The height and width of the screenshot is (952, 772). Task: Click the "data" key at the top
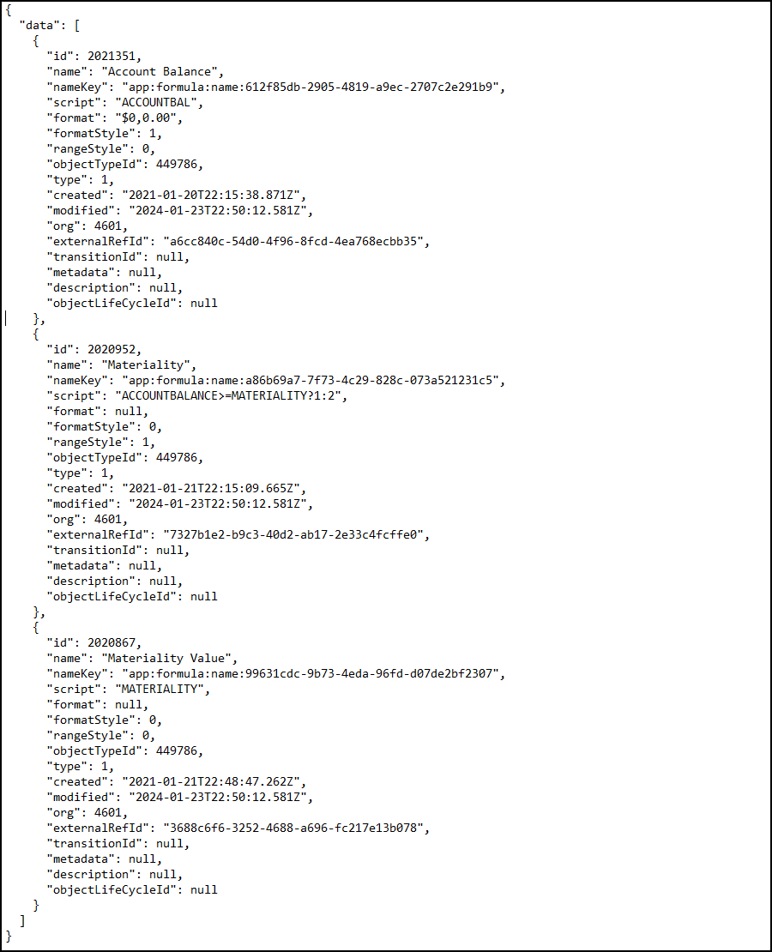[x=39, y=26]
